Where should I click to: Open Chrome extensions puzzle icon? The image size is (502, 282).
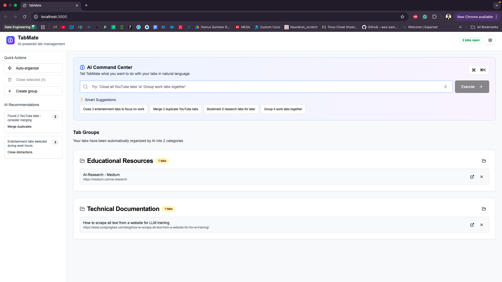tap(434, 17)
